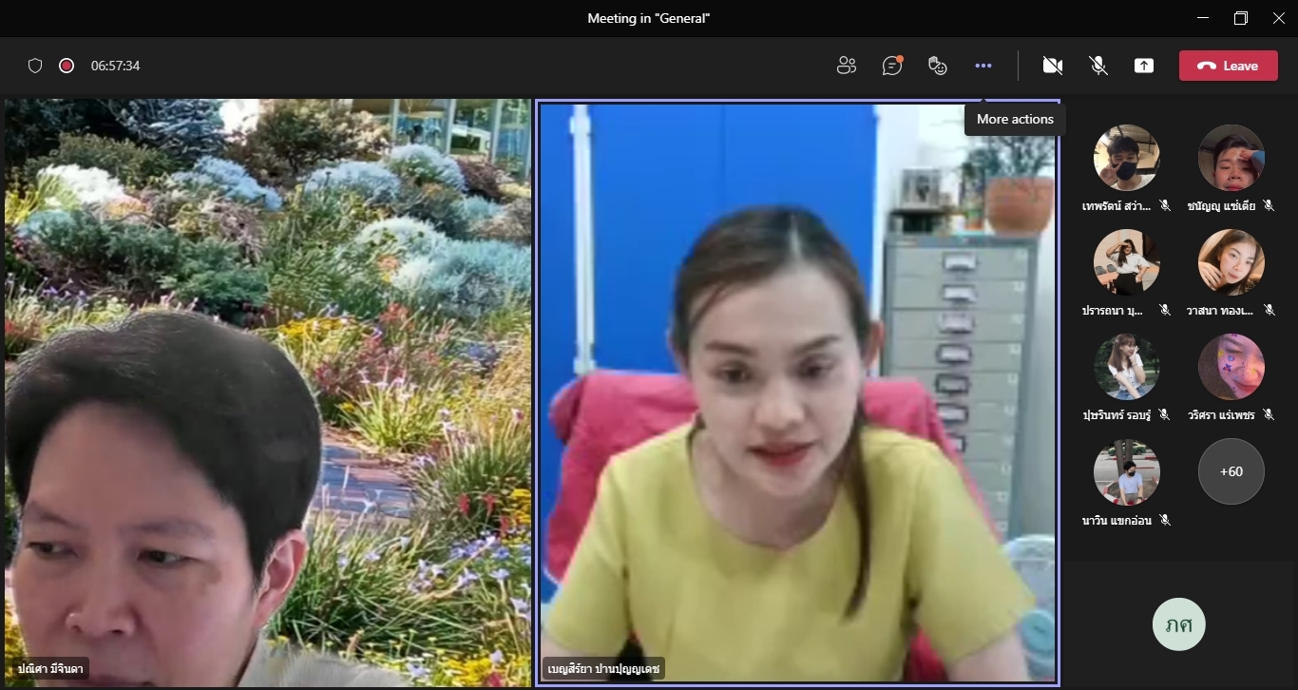Open the Show participants panel
Image resolution: width=1298 pixels, height=690 pixels.
pyautogui.click(x=846, y=66)
